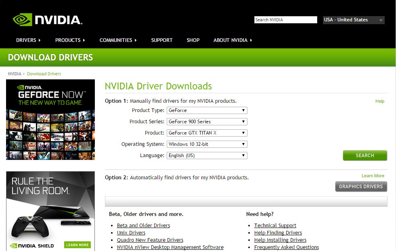Open the ABOUT NVIDIA menu
Image resolution: width=396 pixels, height=251 pixels.
click(230, 40)
